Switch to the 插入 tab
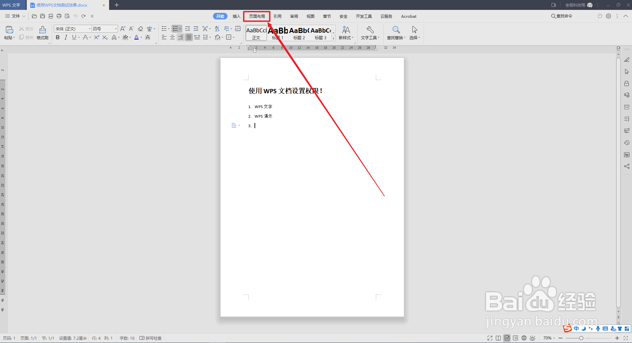This screenshot has height=343, width=632. (236, 16)
